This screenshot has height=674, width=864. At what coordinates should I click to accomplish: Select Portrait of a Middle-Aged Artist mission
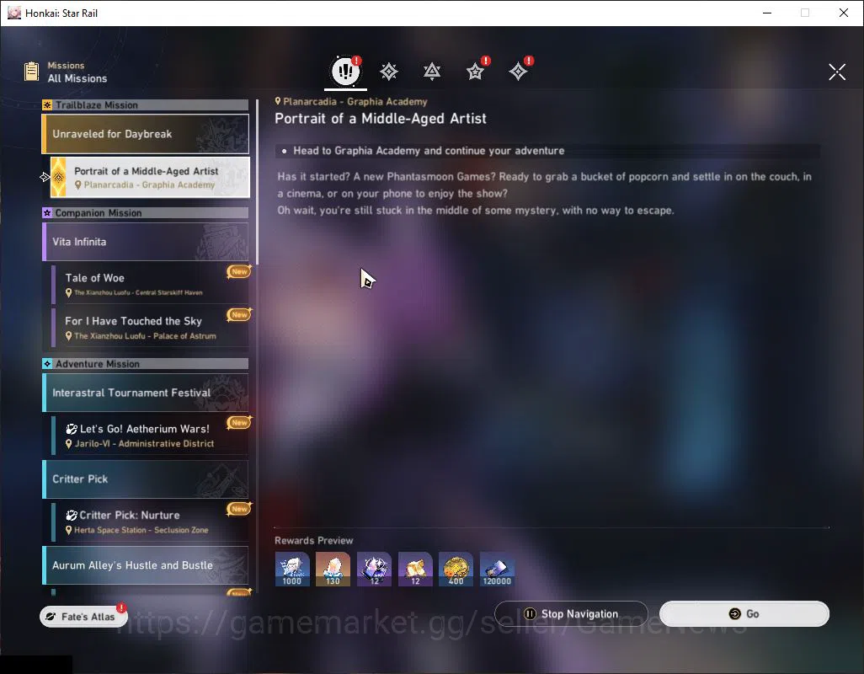[150, 178]
